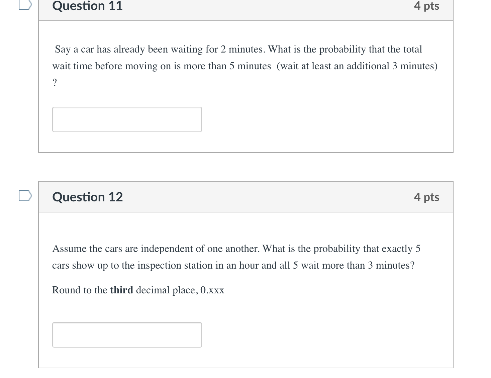This screenshot has width=491, height=378.
Task: Click the 4 pts label on Question 11
Action: point(427,6)
